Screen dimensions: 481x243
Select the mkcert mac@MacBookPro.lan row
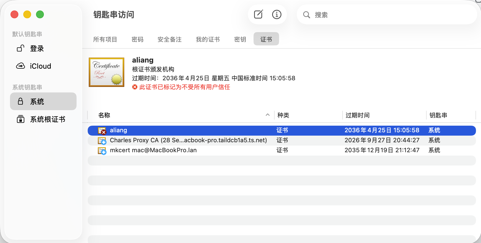282,150
